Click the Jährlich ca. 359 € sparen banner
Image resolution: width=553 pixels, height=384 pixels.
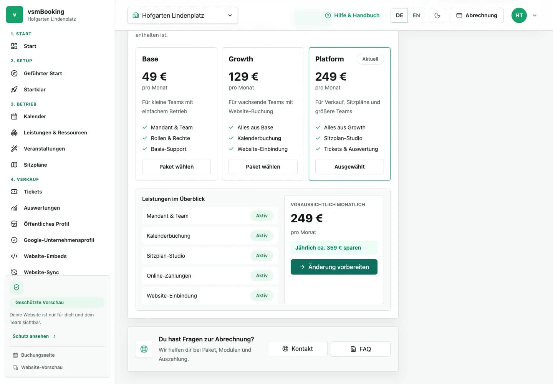click(x=334, y=248)
